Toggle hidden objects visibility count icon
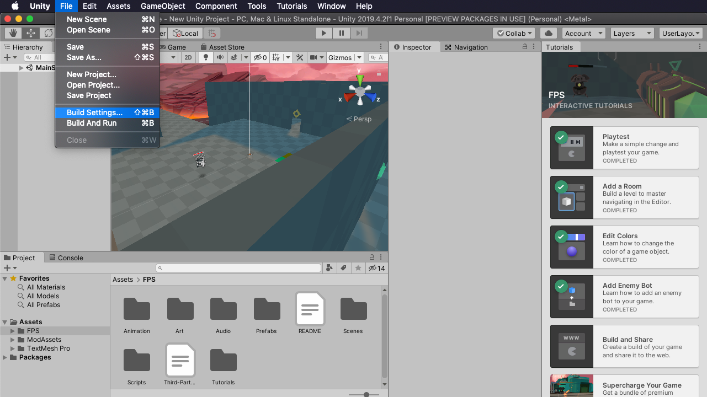The width and height of the screenshot is (707, 397). click(260, 57)
